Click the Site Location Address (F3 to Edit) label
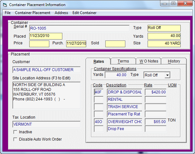This screenshot has height=154, width=195. [41, 78]
